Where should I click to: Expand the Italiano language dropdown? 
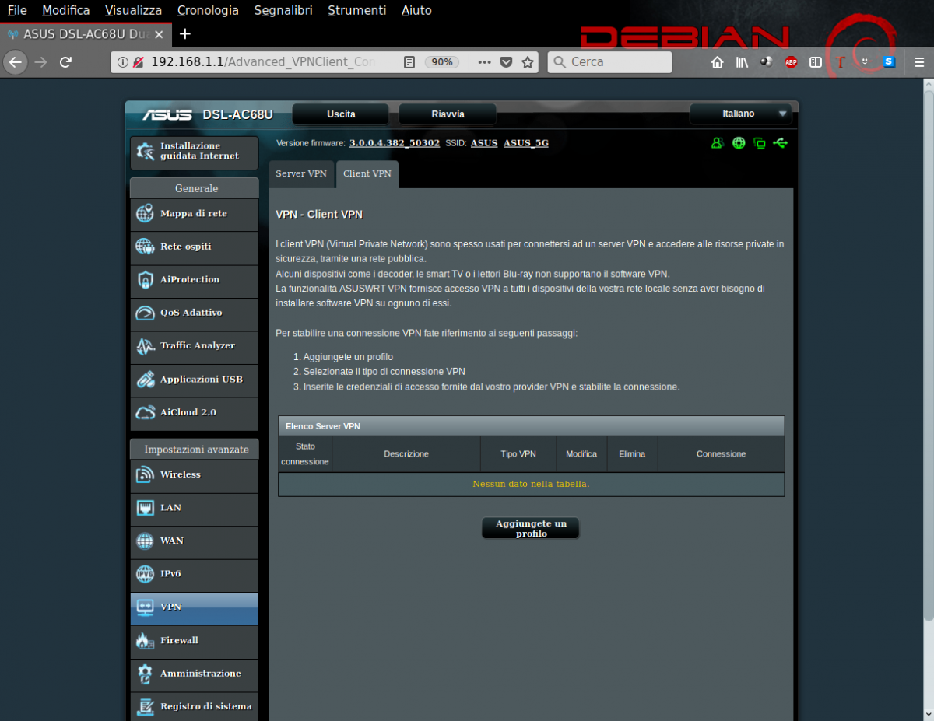tap(740, 114)
